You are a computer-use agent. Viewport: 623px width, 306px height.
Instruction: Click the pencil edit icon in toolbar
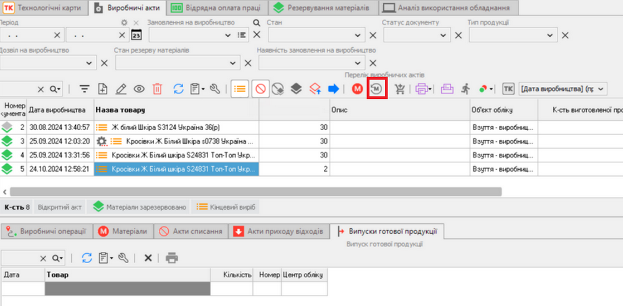[121, 89]
